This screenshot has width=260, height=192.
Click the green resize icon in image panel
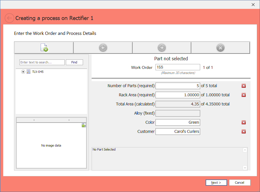point(84,125)
